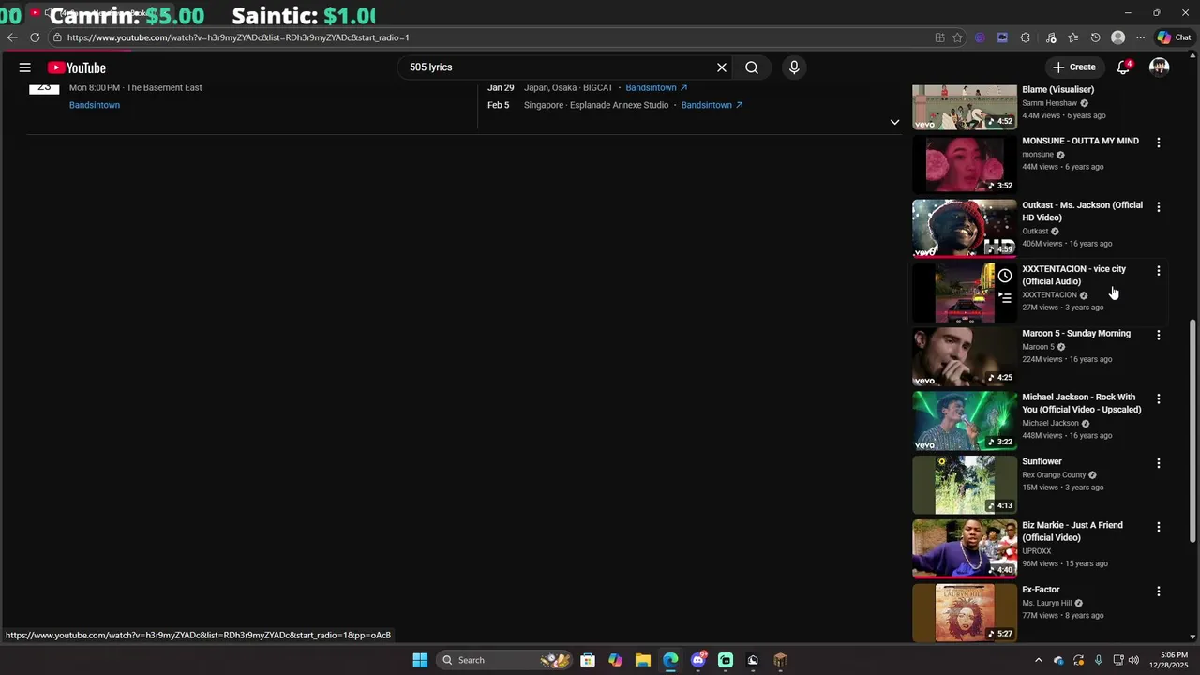Open options menu for Maroon 5 - Sunday Morning
1200x675 pixels.
pyautogui.click(x=1159, y=335)
